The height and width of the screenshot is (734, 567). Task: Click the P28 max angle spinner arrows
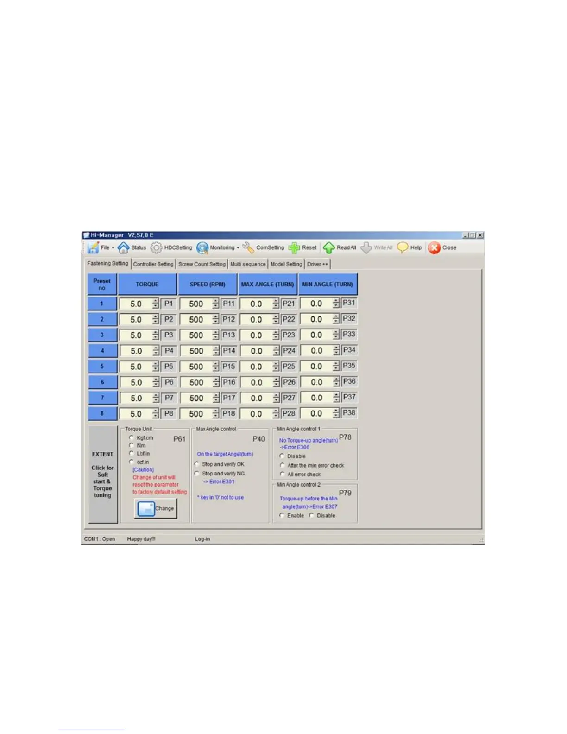276,414
